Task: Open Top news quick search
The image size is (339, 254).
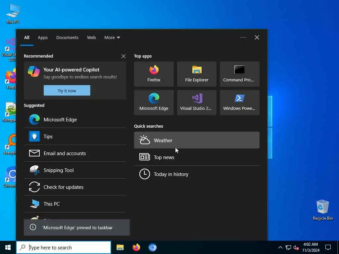Action: pos(197,157)
